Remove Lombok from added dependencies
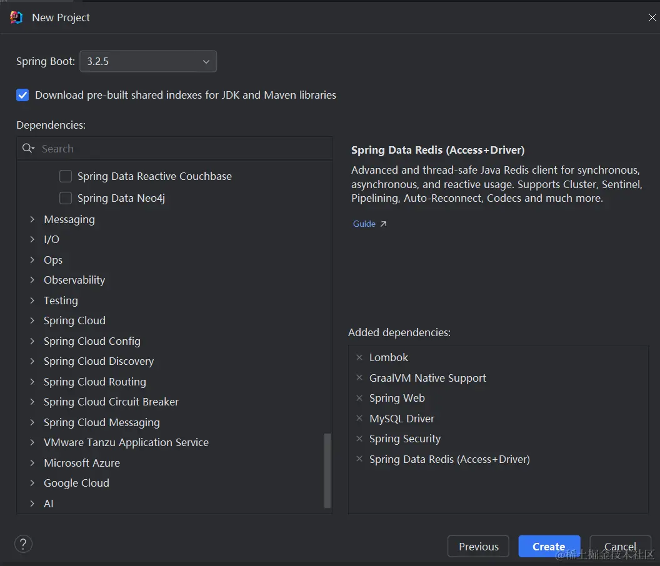The image size is (660, 566). [x=359, y=357]
